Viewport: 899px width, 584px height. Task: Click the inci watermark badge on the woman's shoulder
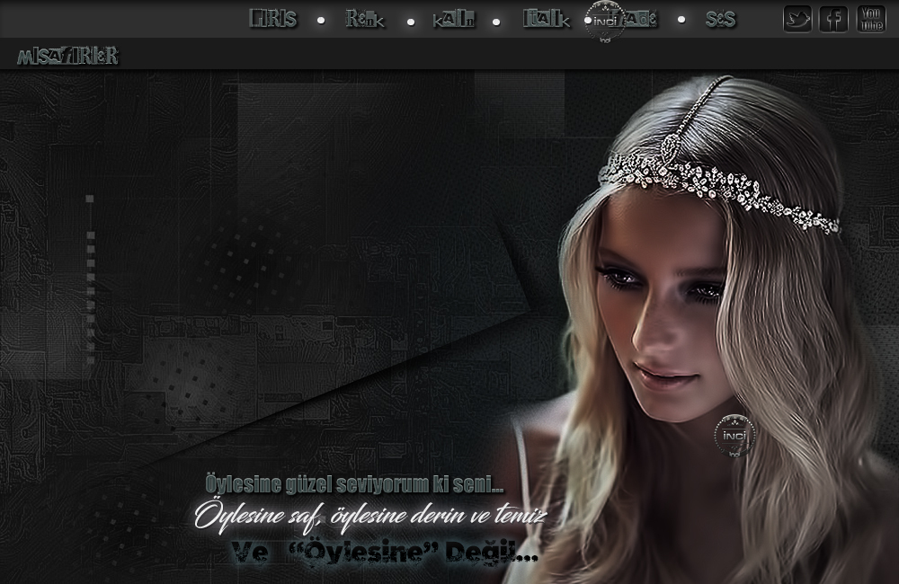click(x=734, y=436)
